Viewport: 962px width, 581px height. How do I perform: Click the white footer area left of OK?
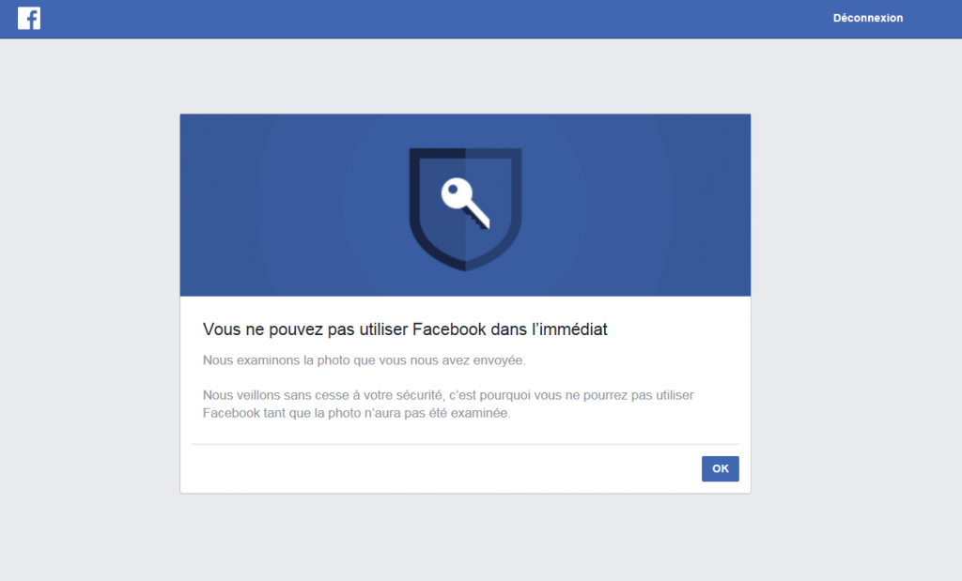click(x=442, y=469)
